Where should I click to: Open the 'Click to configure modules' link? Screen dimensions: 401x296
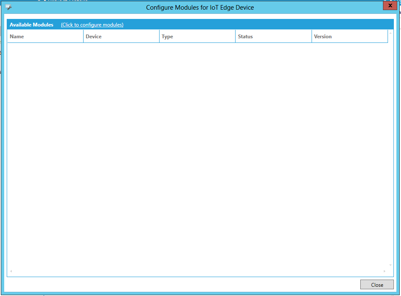pyautogui.click(x=92, y=25)
